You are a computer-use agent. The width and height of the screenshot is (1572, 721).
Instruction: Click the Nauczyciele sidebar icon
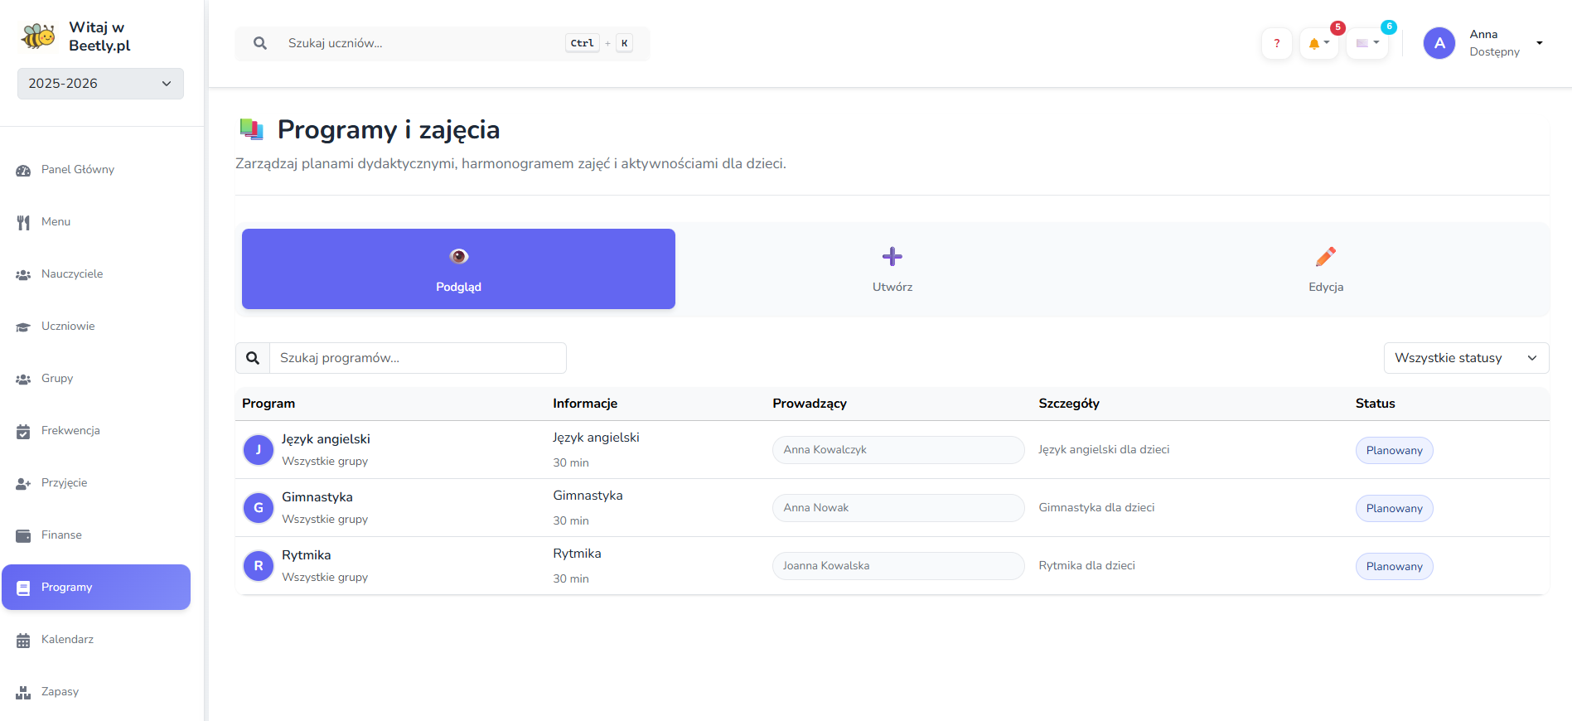click(x=23, y=274)
